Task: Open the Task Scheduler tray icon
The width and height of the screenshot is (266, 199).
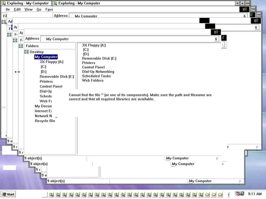Action: tap(237, 194)
